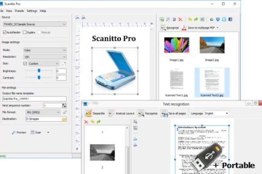Click sequence number reset icon
Screen dimensions: 262x174
click(x=64, y=105)
